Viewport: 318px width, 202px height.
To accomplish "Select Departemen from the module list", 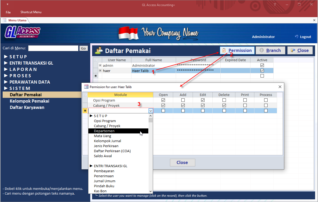I will tap(104, 131).
